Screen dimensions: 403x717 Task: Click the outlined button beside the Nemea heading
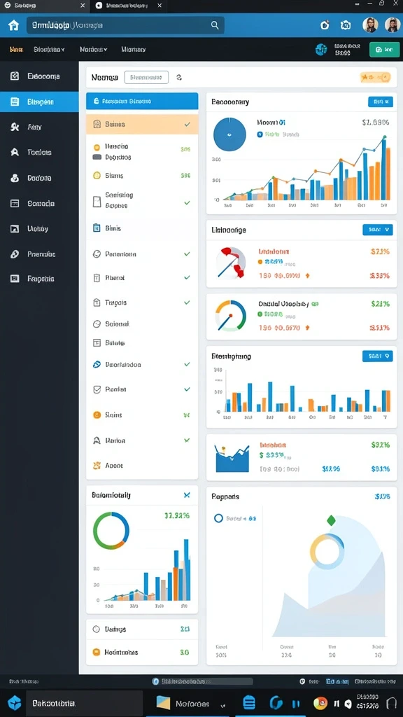pyautogui.click(x=146, y=78)
